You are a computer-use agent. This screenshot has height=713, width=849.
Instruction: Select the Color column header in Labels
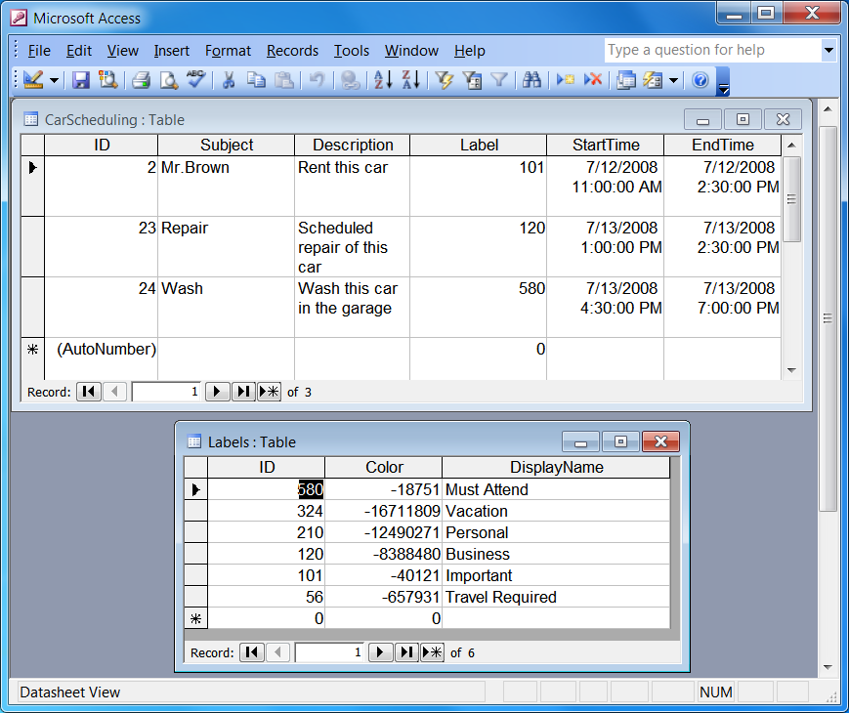(x=384, y=467)
